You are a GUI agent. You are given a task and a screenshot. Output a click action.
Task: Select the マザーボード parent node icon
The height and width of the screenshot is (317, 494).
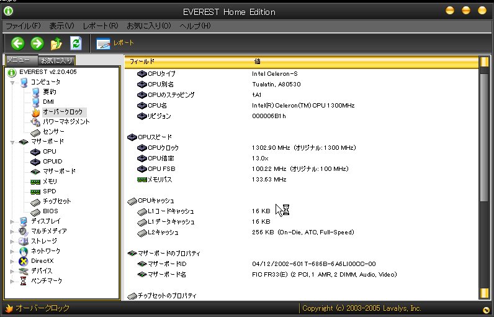coord(24,142)
